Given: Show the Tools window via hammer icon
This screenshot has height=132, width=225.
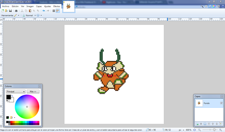Looking at the screenshot, I should point(202,6).
